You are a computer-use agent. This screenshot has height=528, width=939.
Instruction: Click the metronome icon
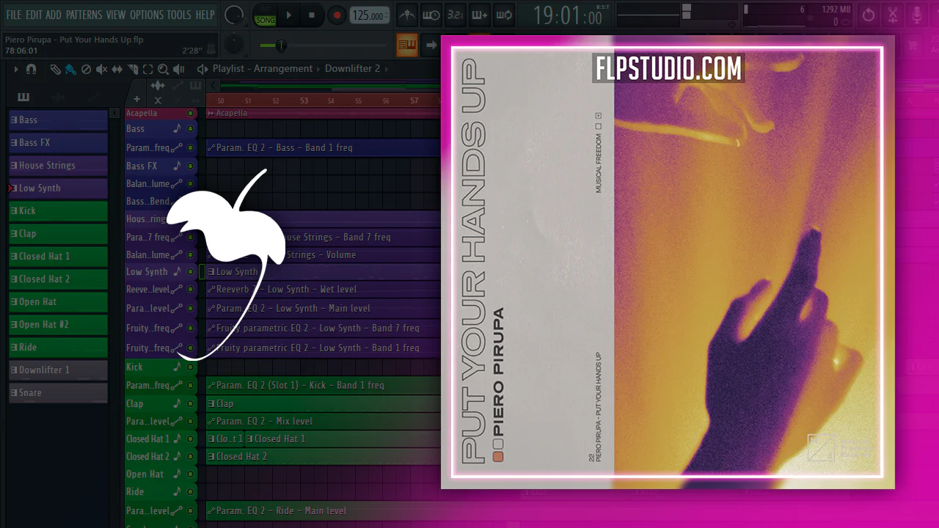(407, 15)
